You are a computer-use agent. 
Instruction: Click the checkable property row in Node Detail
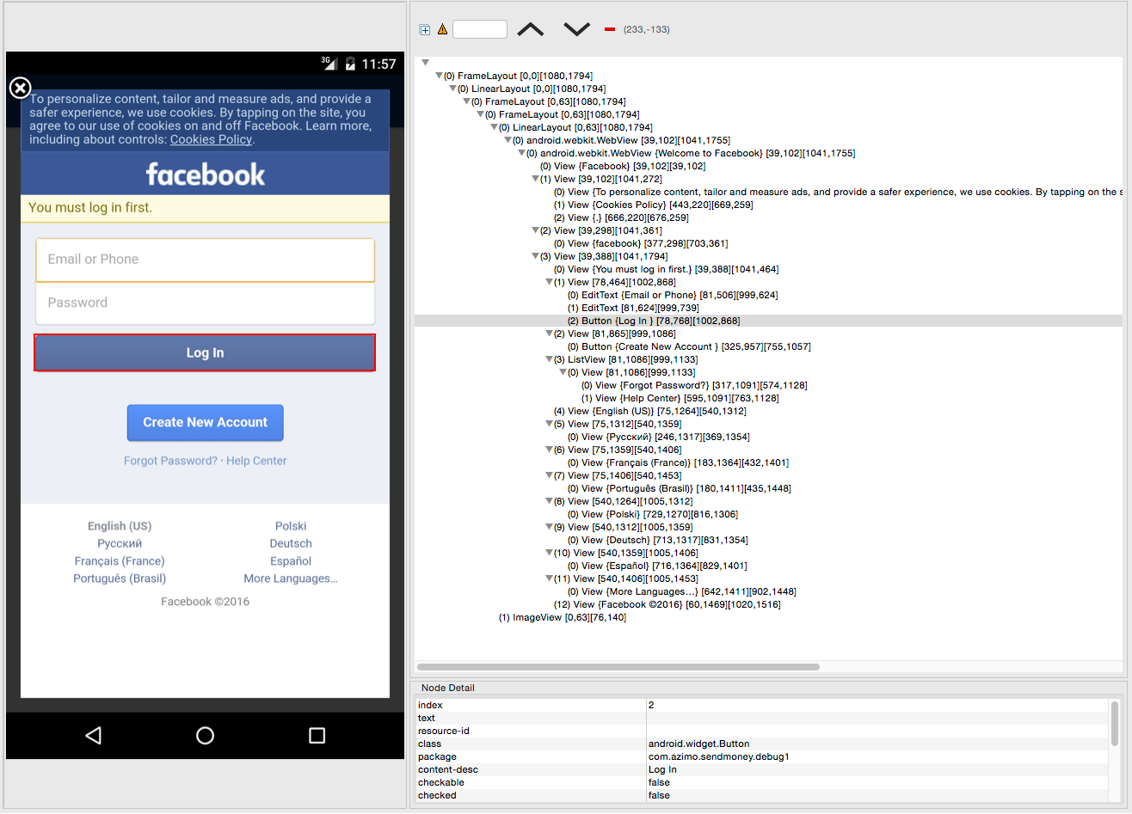762,782
